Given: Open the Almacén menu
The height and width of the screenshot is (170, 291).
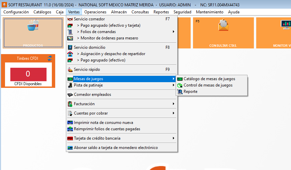Looking at the screenshot, I should coord(119,12).
